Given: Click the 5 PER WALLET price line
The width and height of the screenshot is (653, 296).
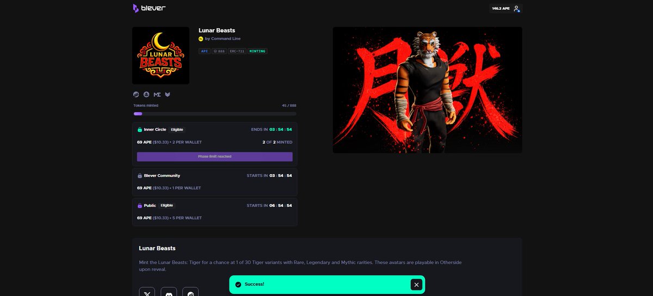Looking at the screenshot, I should [x=169, y=218].
